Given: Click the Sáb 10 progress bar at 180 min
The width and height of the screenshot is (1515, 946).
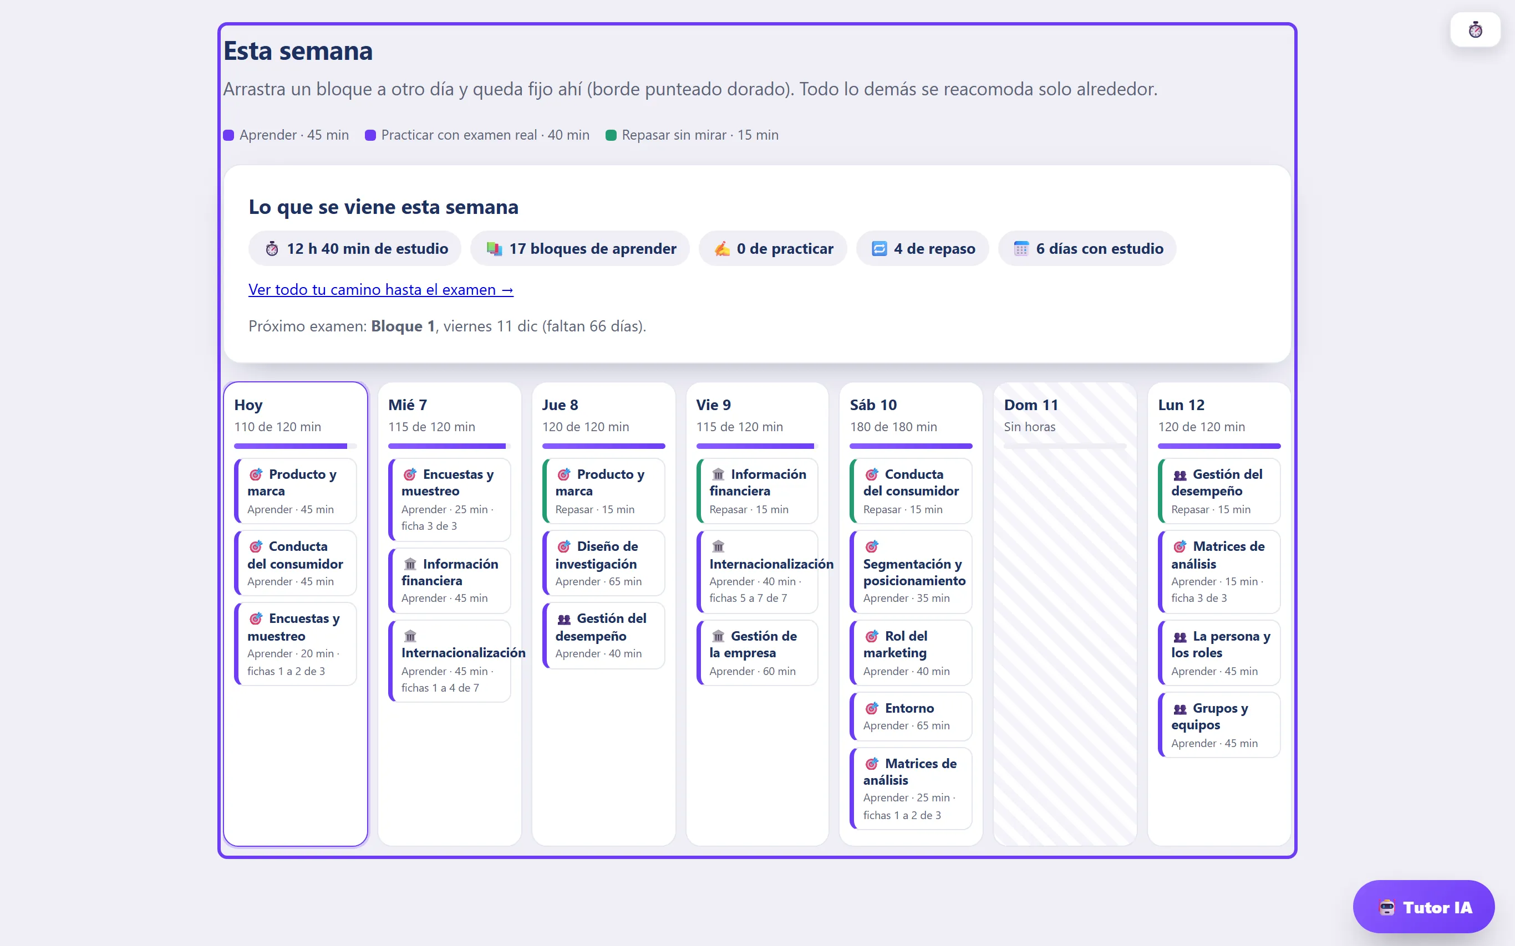Looking at the screenshot, I should click(x=911, y=446).
